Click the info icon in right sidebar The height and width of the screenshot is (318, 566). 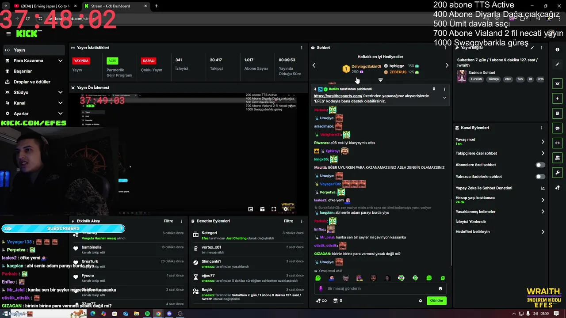[x=558, y=49]
